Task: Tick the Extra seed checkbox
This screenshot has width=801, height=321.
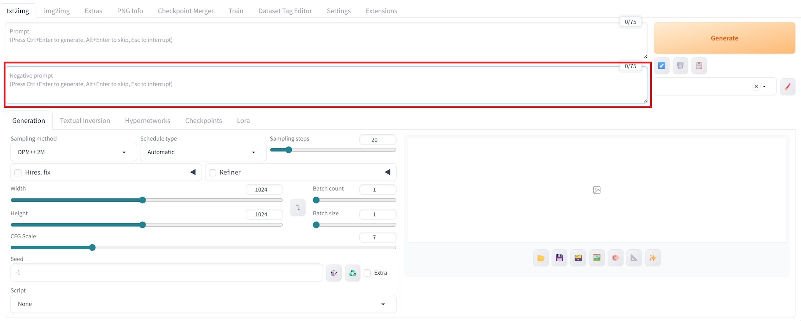Action: [x=367, y=273]
